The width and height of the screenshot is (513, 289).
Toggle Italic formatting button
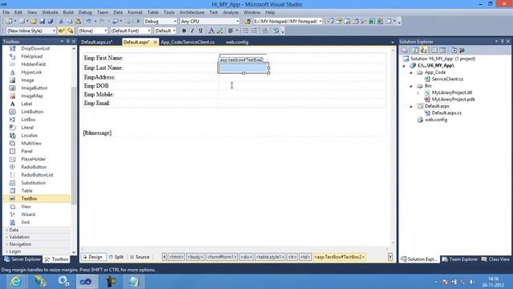[x=192, y=31]
